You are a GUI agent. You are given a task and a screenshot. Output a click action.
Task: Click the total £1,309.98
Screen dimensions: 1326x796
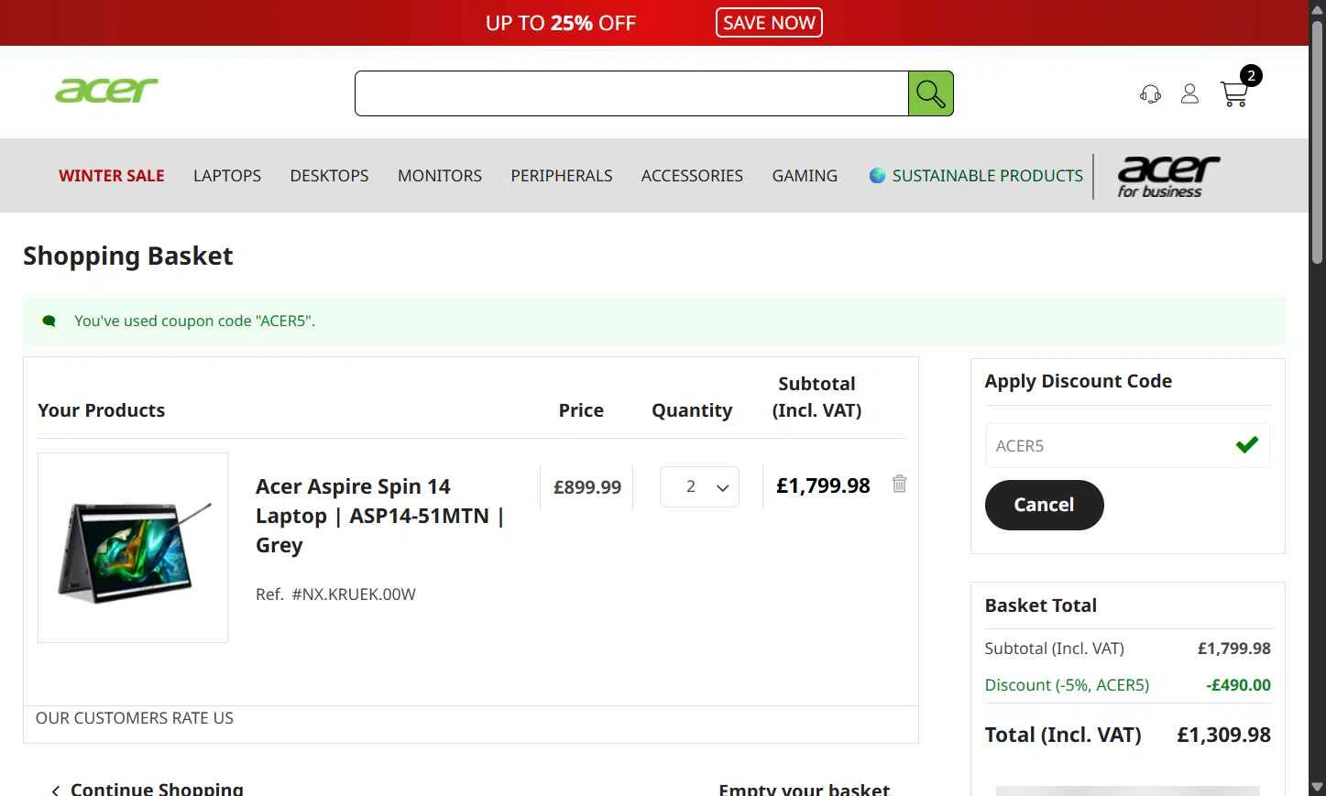(1223, 735)
